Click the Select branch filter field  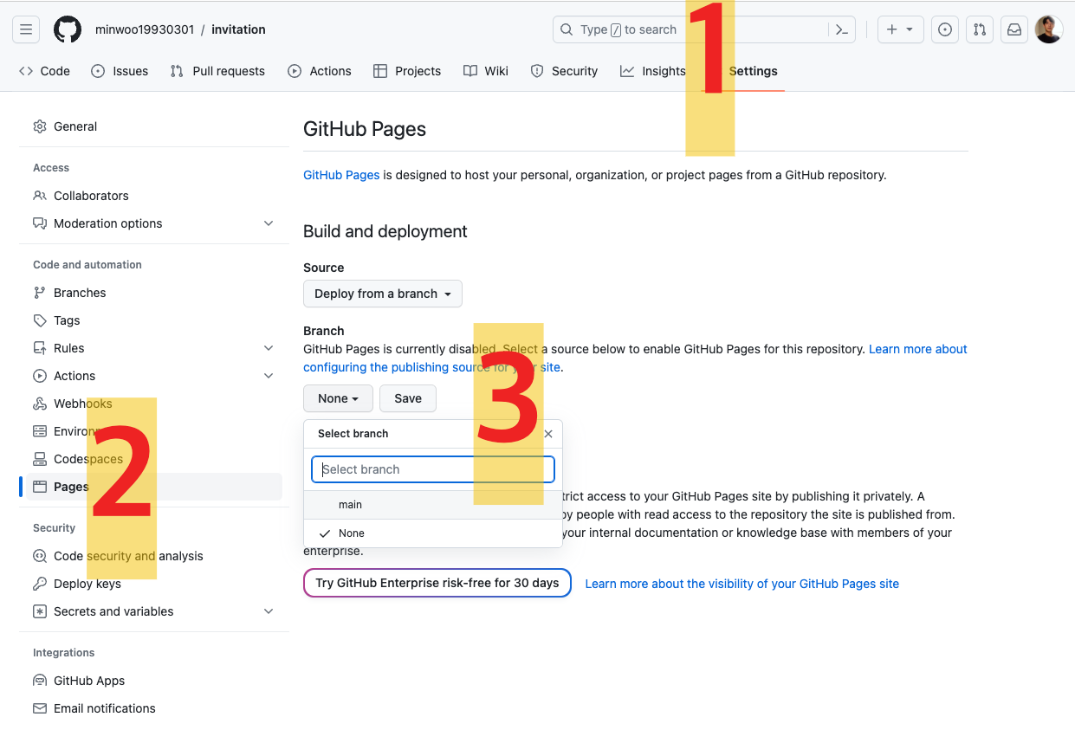[x=433, y=469]
